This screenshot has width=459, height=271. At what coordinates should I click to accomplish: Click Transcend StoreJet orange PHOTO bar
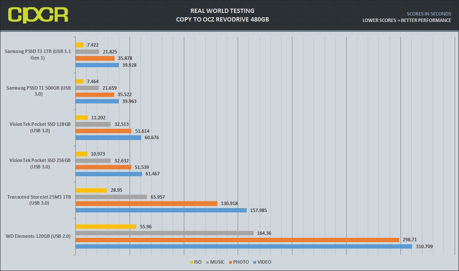pyautogui.click(x=147, y=204)
